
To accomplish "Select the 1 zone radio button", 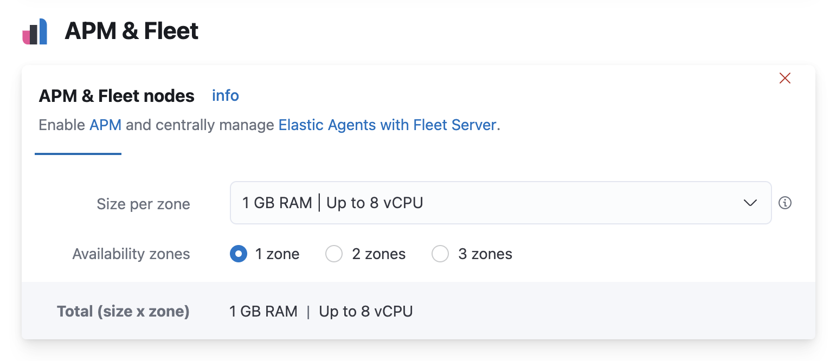I will coord(238,254).
